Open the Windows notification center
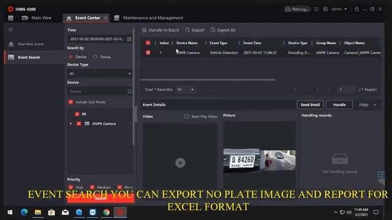Viewport: 392px width, 220px height. click(375, 212)
